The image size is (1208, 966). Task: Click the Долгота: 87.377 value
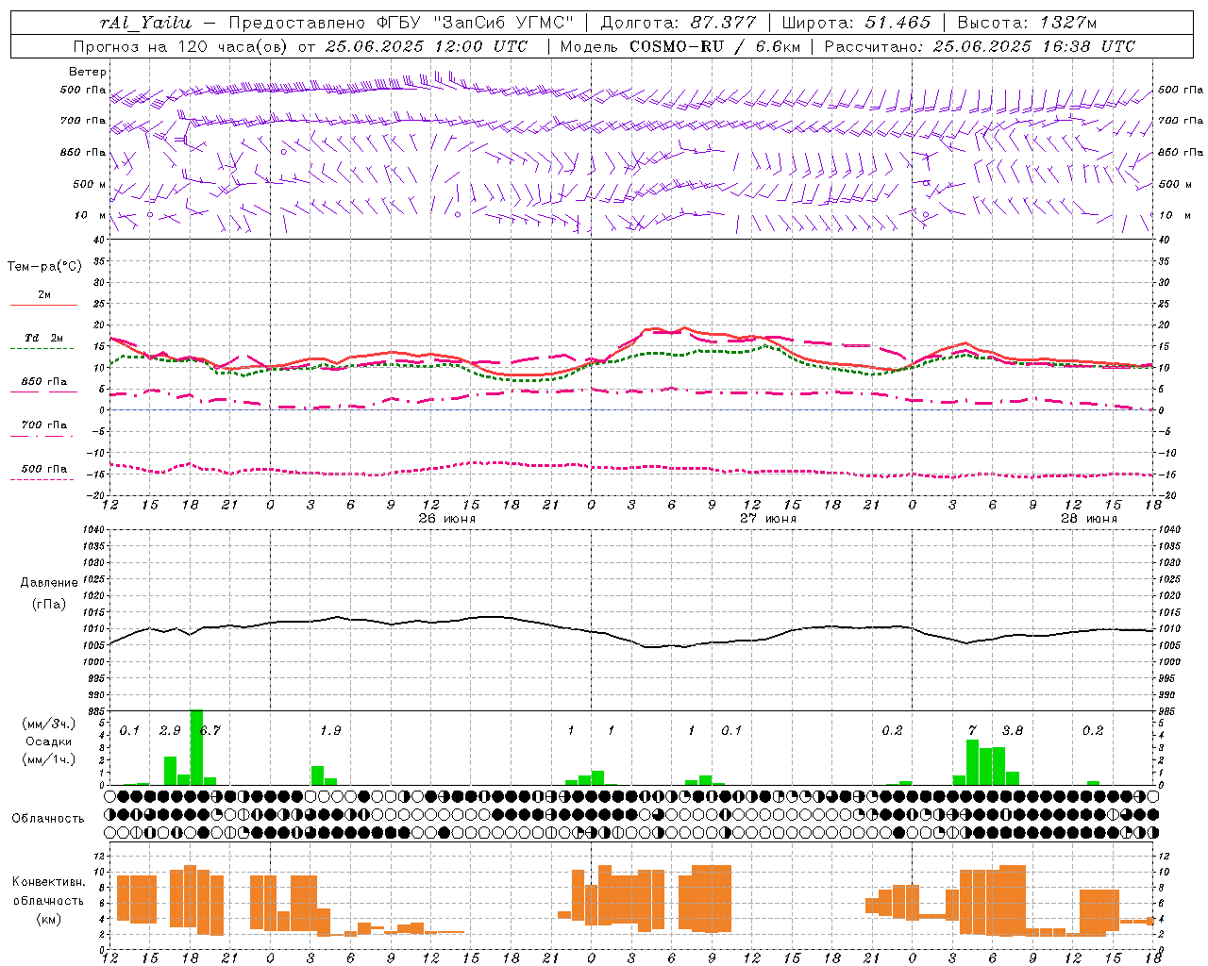click(x=679, y=23)
